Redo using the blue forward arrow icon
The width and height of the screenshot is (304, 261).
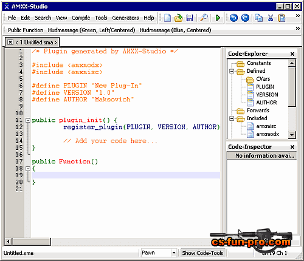[x=245, y=18]
